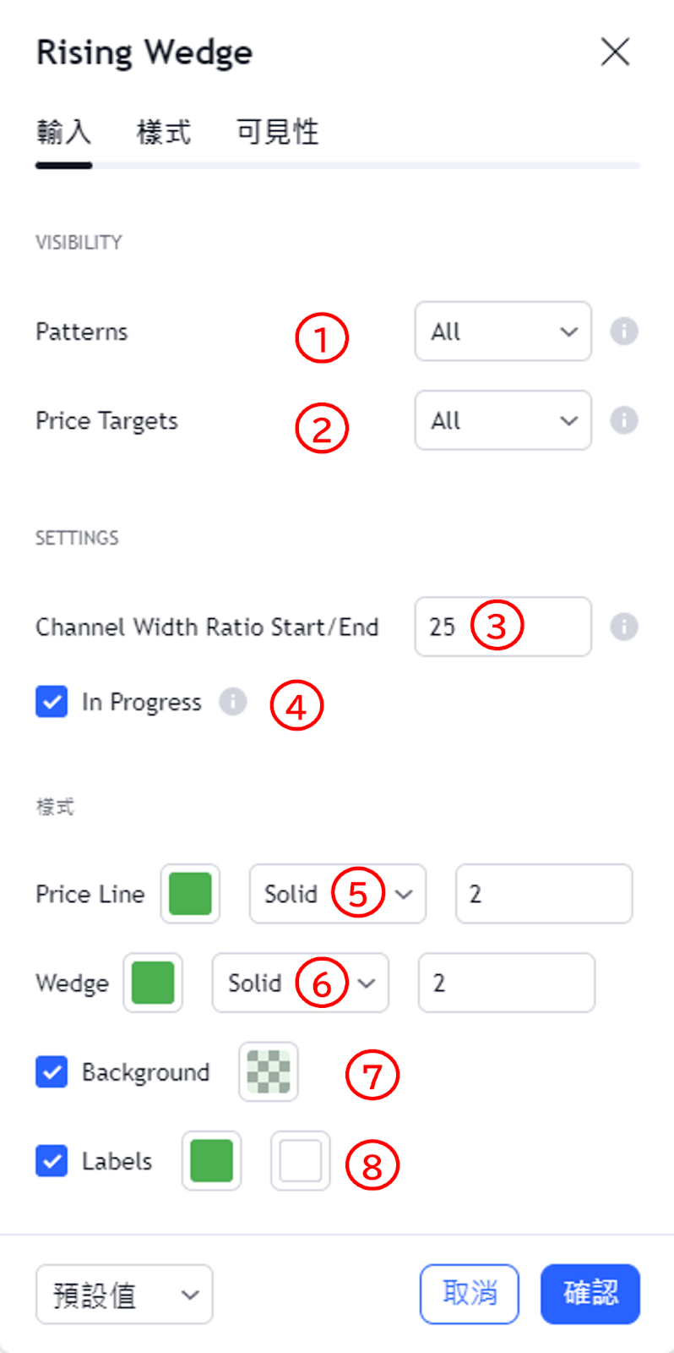This screenshot has width=674, height=1353.
Task: Click info icon next to In Progress
Action: [x=233, y=701]
